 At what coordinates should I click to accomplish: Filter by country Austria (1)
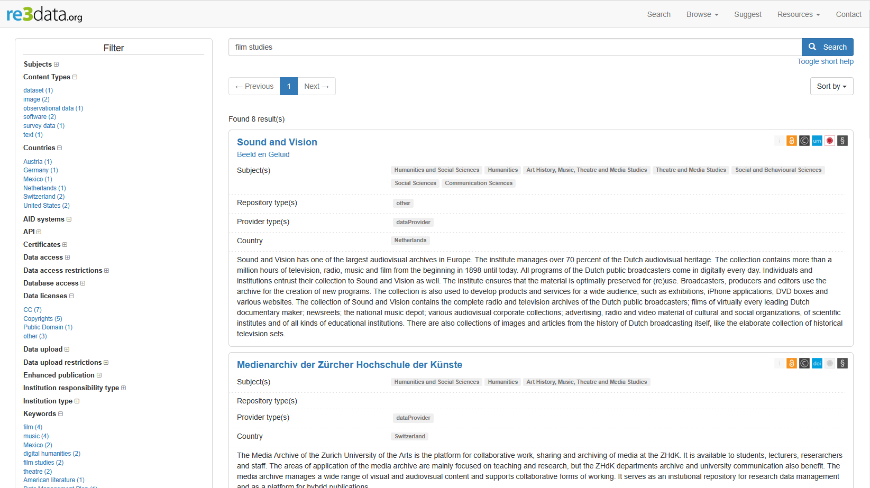point(38,162)
